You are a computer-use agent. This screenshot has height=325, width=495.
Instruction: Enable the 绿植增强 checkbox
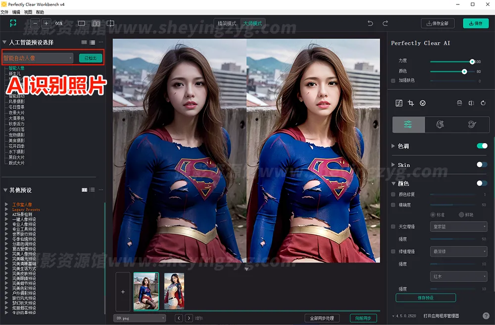click(394, 251)
